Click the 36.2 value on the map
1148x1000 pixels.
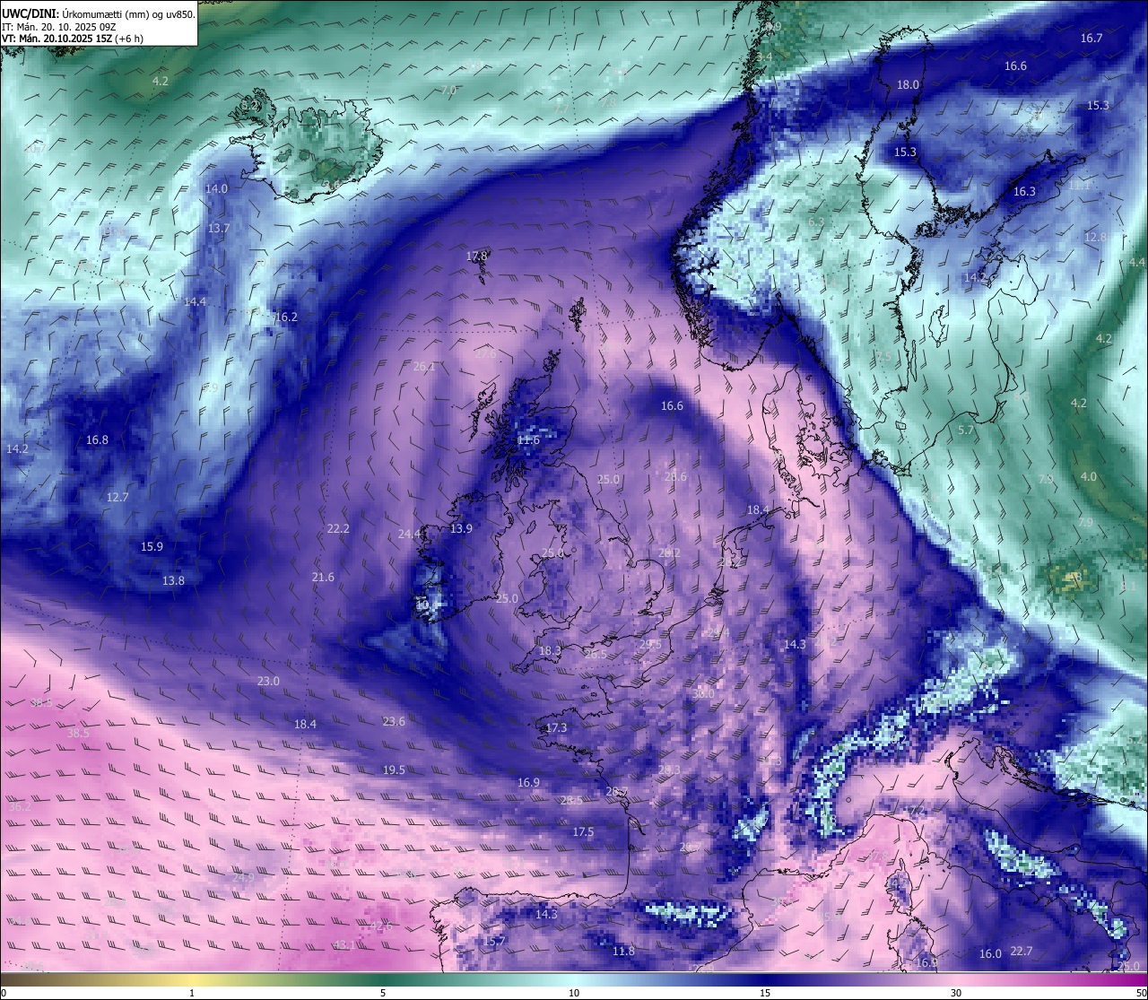pos(20,806)
